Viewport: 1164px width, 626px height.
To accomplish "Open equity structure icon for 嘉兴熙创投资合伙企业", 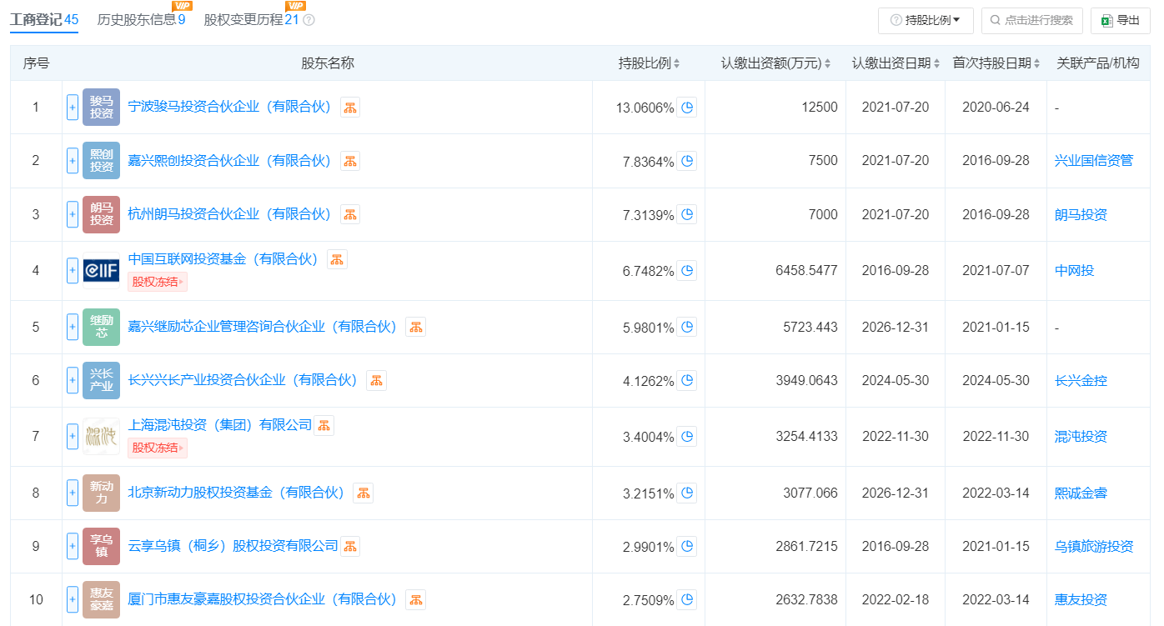I will 350,161.
